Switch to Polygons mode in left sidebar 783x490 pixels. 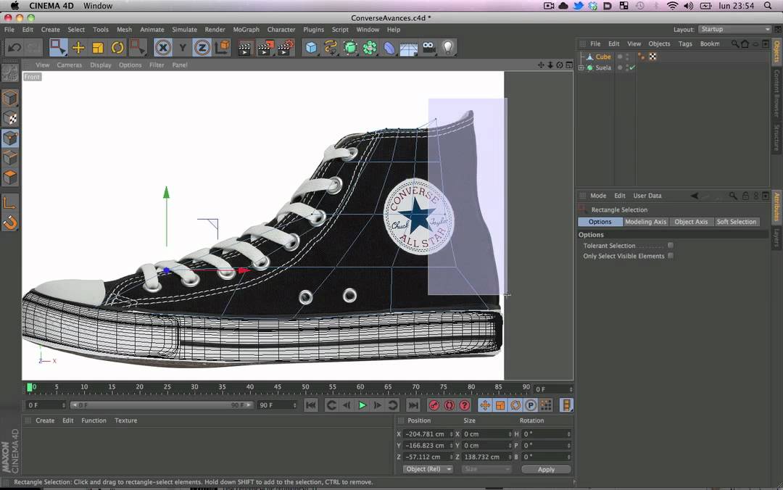pos(10,178)
